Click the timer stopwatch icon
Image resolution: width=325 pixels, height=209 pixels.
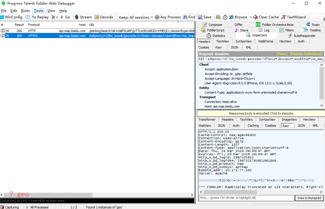(x=225, y=17)
